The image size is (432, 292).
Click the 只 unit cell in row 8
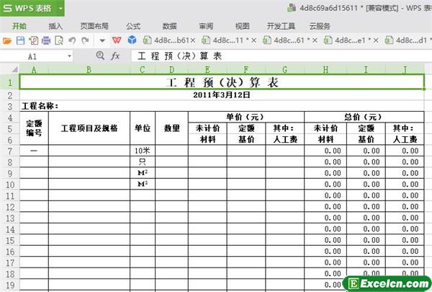tap(143, 162)
